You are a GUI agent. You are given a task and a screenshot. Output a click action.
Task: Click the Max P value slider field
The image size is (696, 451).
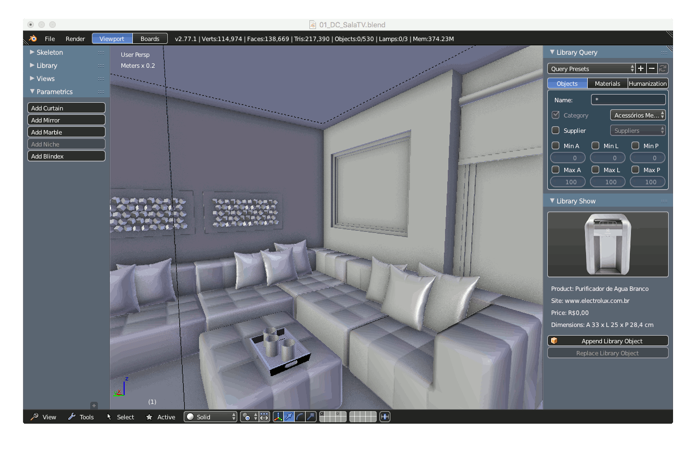[647, 181]
